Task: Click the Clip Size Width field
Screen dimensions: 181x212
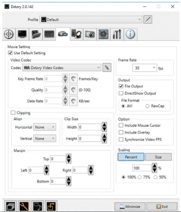Action: [90, 127]
